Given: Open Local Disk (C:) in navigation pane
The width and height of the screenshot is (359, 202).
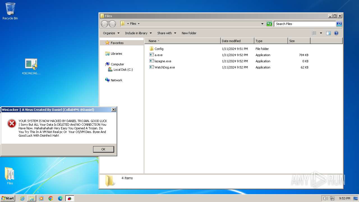Looking at the screenshot, I should pos(120,70).
